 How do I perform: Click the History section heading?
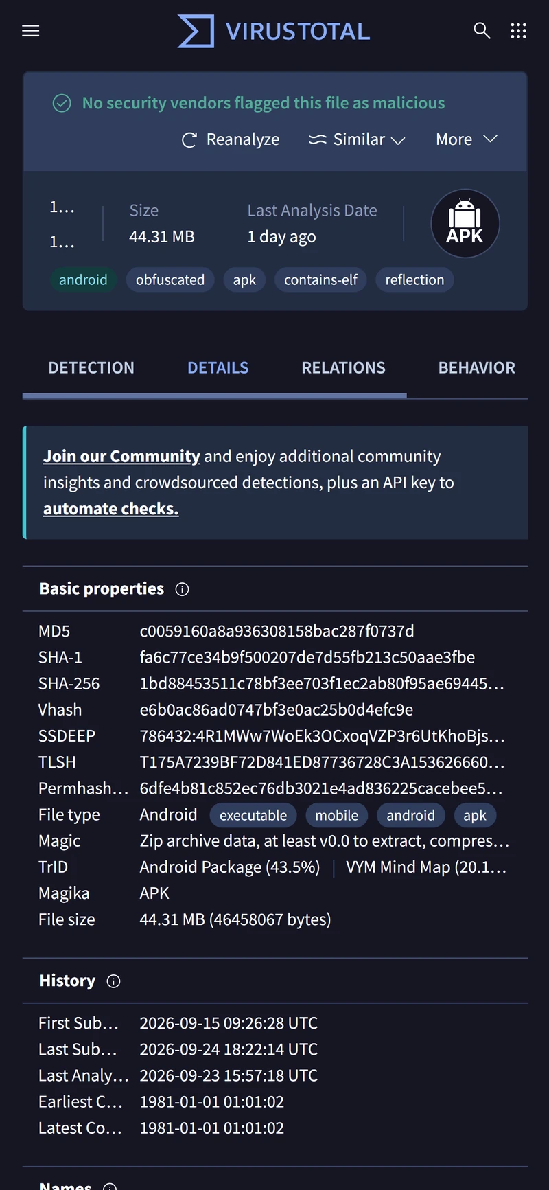click(67, 981)
